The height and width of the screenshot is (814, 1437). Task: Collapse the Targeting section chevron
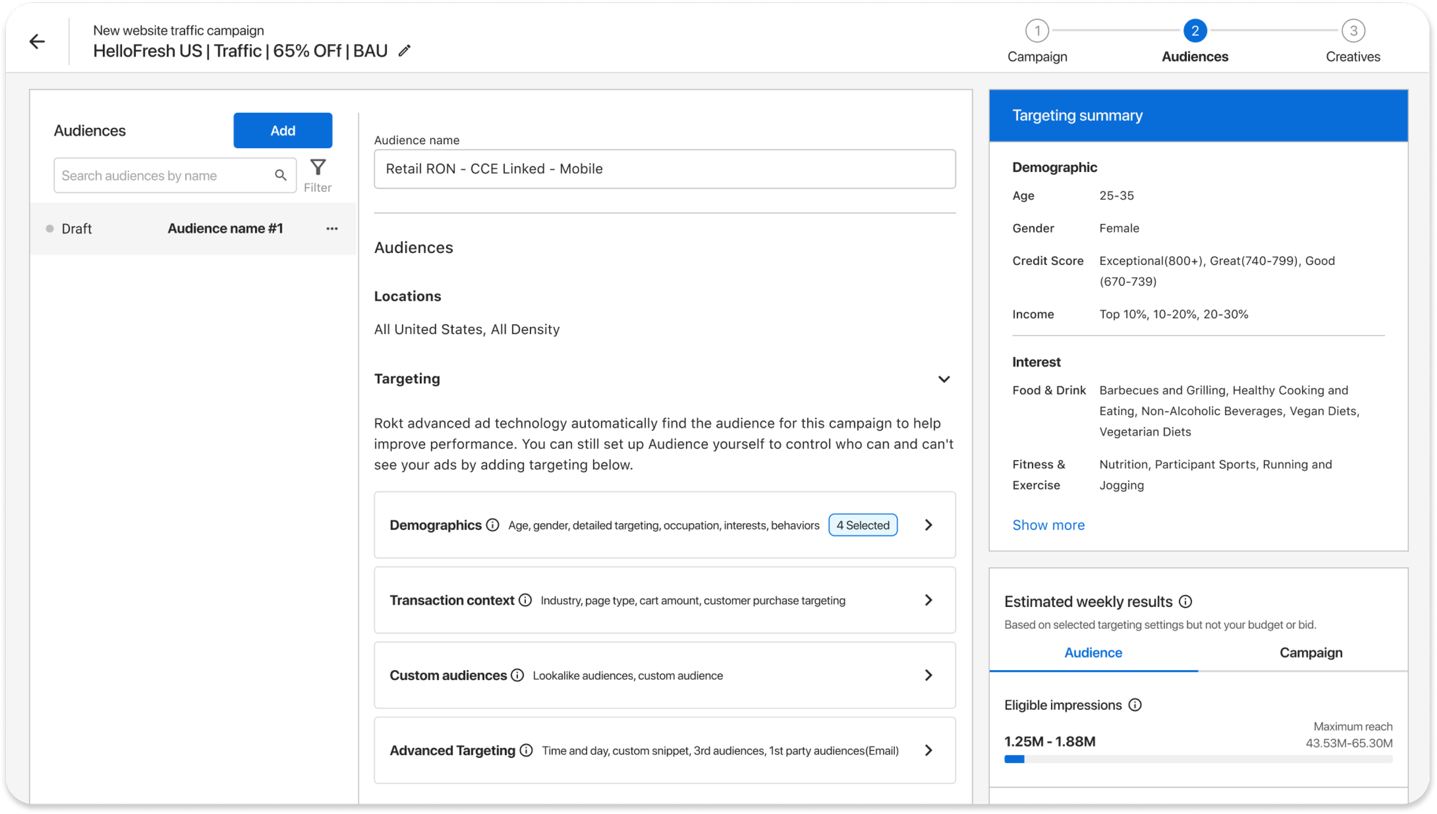pyautogui.click(x=944, y=379)
